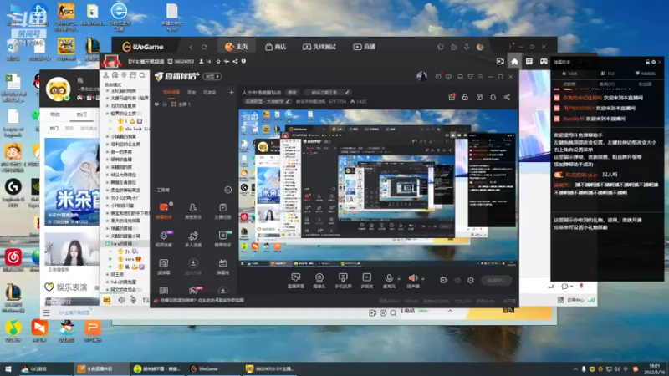This screenshot has height=376, width=669.
Task: Open live companion settings gear
Action: click(471, 280)
